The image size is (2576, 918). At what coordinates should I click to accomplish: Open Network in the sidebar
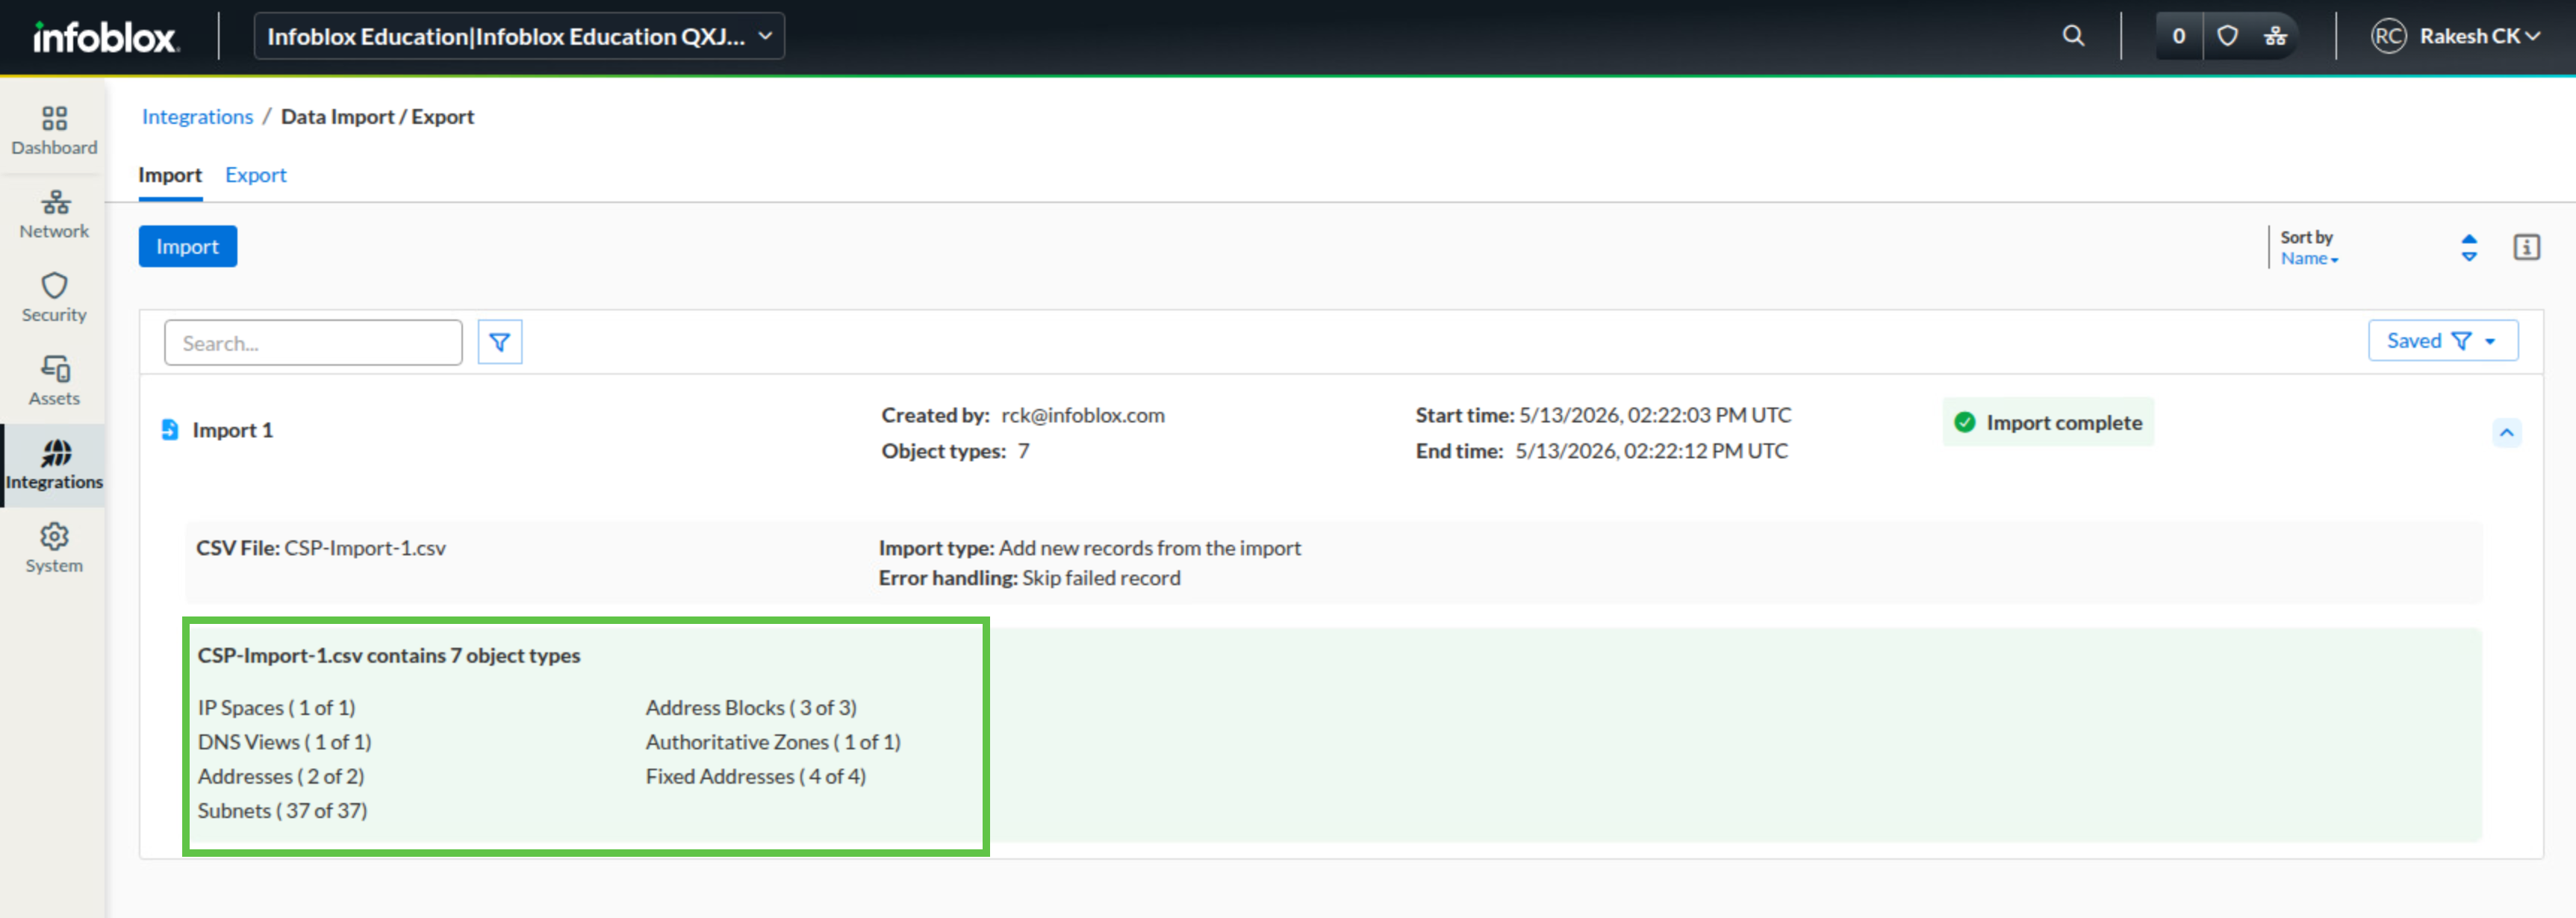[x=54, y=215]
